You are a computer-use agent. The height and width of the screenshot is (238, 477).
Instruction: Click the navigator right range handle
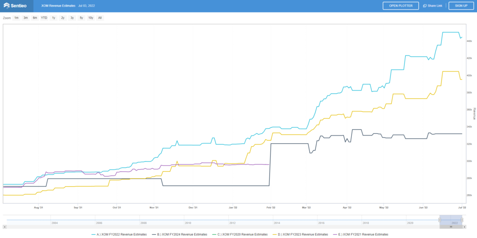462,220
